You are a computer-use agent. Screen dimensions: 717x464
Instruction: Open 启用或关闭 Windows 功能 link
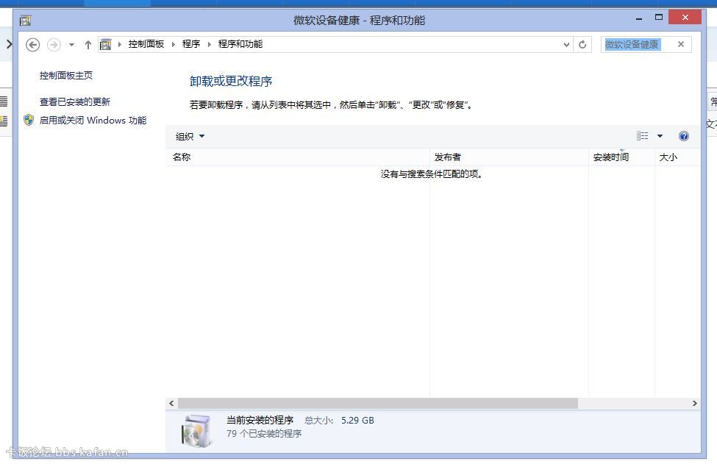coord(93,121)
